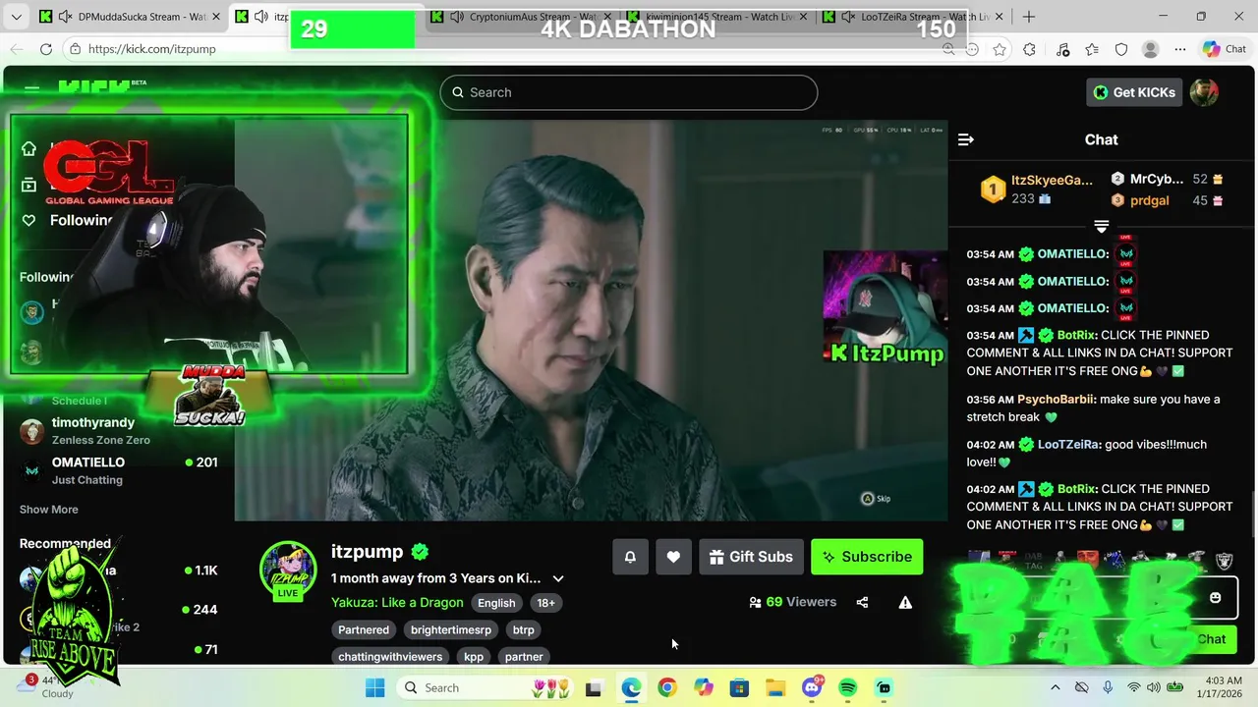Viewport: 1258px width, 707px height.
Task: Open the browser profile avatar icon
Action: click(1151, 49)
